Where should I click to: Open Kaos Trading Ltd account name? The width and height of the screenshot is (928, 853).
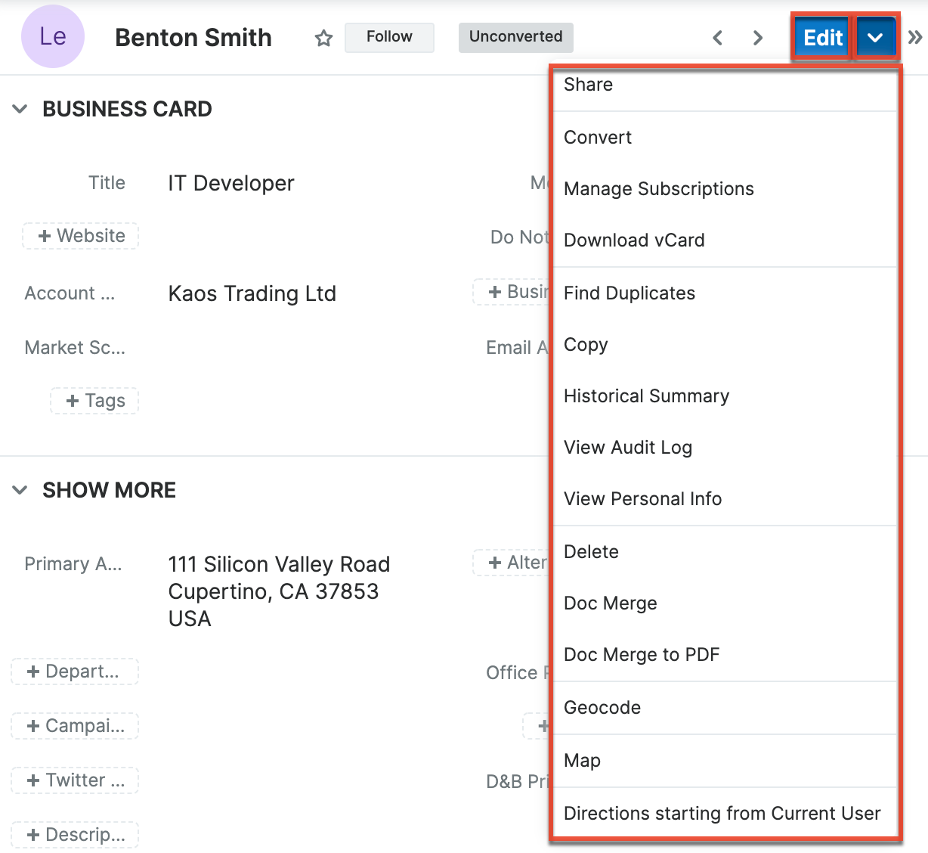click(252, 293)
